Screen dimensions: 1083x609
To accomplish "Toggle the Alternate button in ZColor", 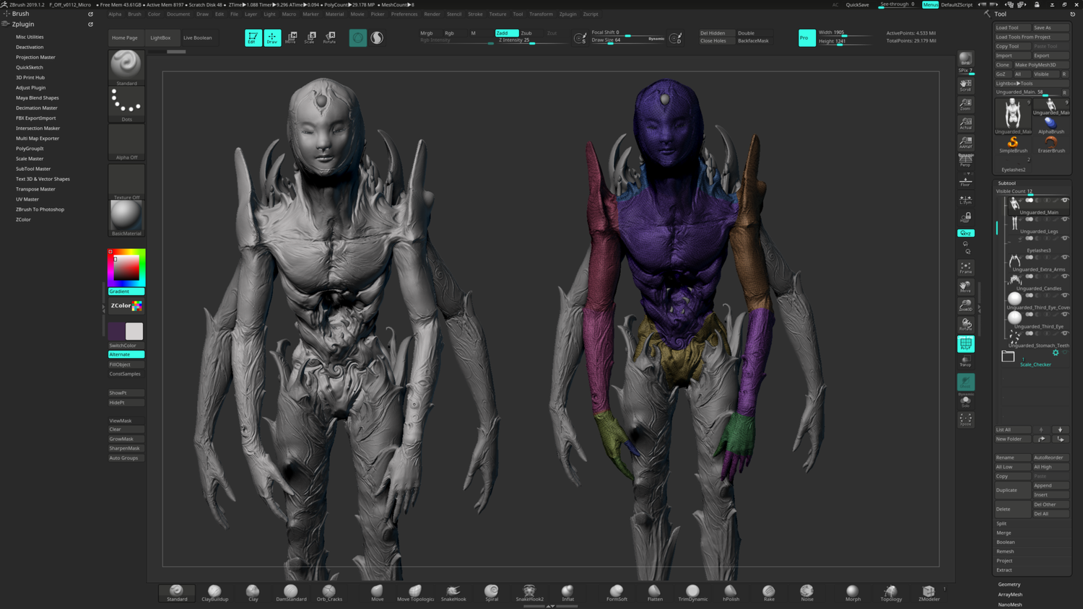I will [126, 354].
